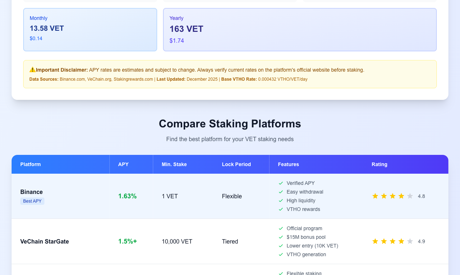Viewport: 460px width, 275px height.
Task: Click the warning triangle icon in the disclaimer
Action: point(32,69)
